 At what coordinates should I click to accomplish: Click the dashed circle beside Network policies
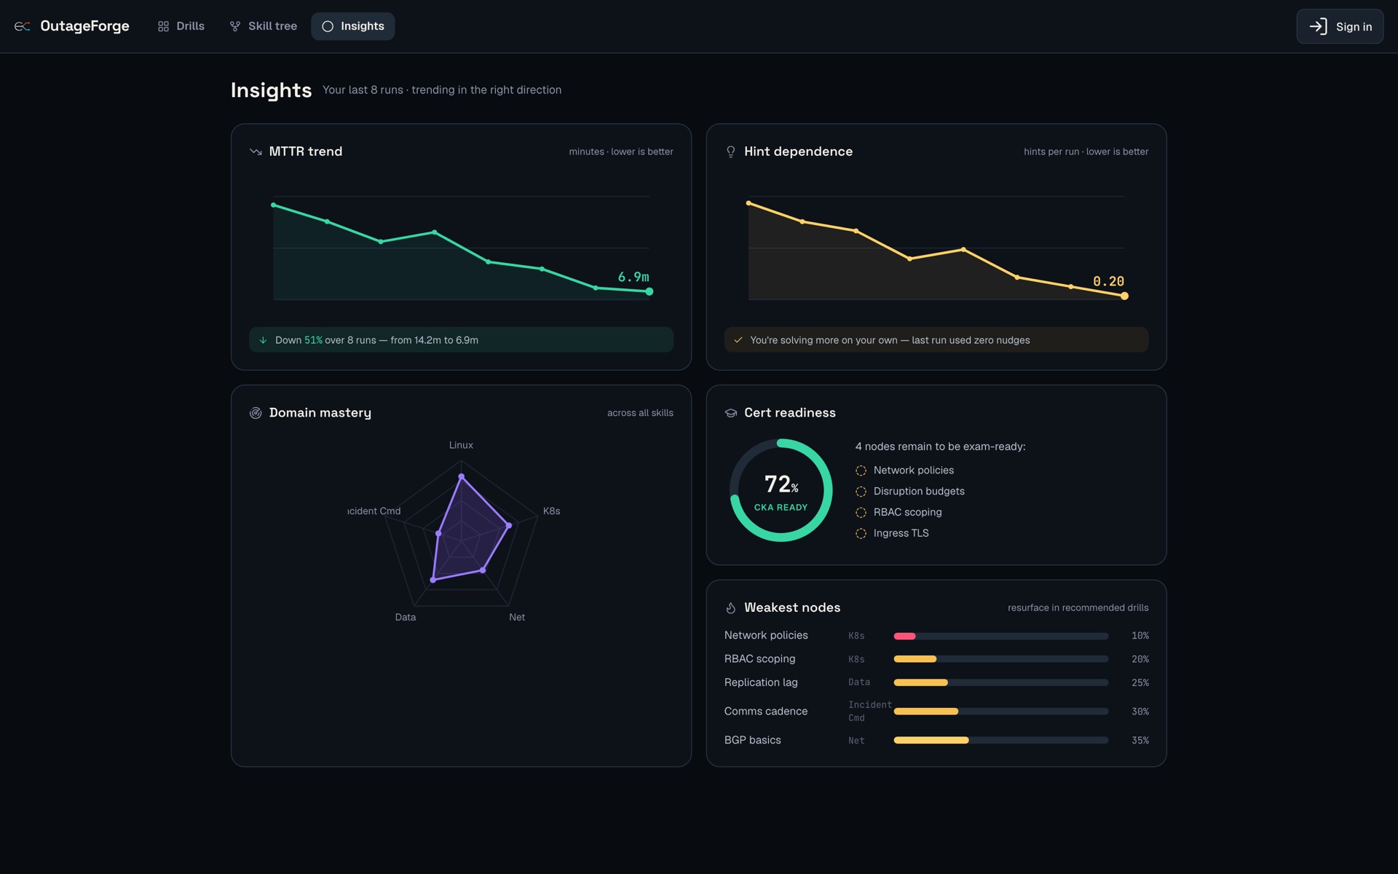click(861, 471)
